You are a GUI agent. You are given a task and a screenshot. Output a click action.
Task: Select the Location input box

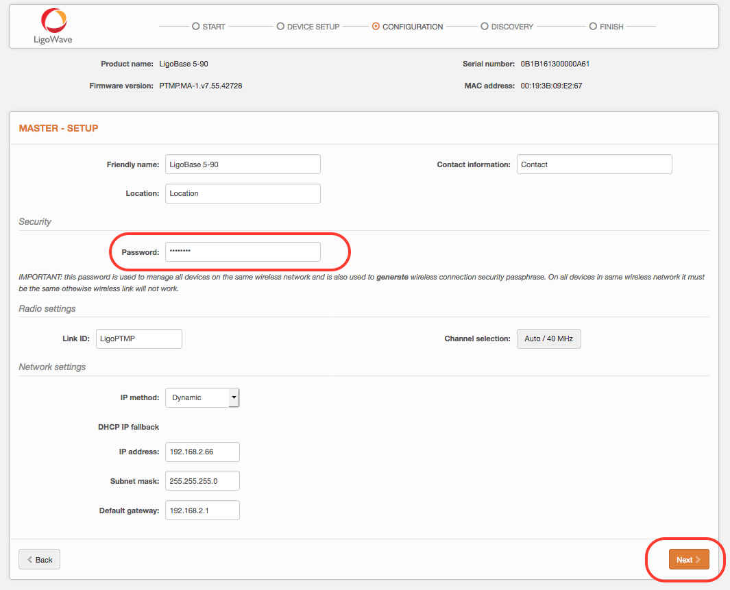click(x=243, y=193)
